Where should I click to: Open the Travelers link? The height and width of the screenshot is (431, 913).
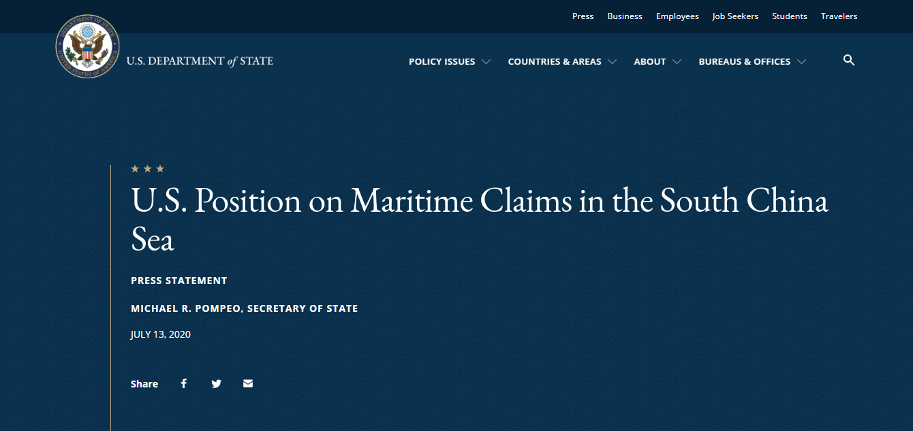tap(839, 16)
